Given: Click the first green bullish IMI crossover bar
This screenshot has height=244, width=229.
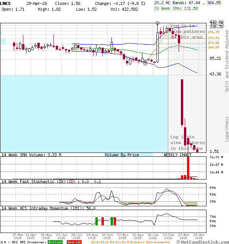Looking at the screenshot, I should coord(97,221).
